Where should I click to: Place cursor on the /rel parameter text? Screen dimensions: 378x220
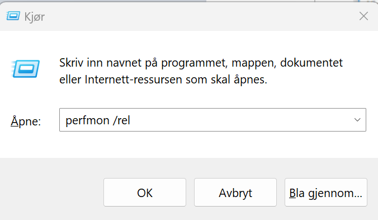point(121,120)
